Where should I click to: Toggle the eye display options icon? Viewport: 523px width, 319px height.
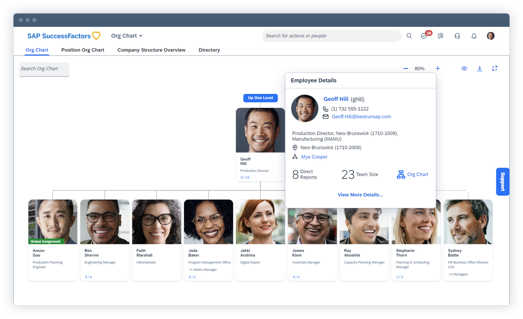[x=464, y=68]
